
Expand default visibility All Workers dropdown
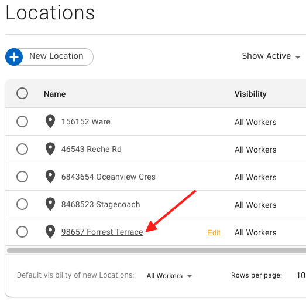[x=170, y=276]
